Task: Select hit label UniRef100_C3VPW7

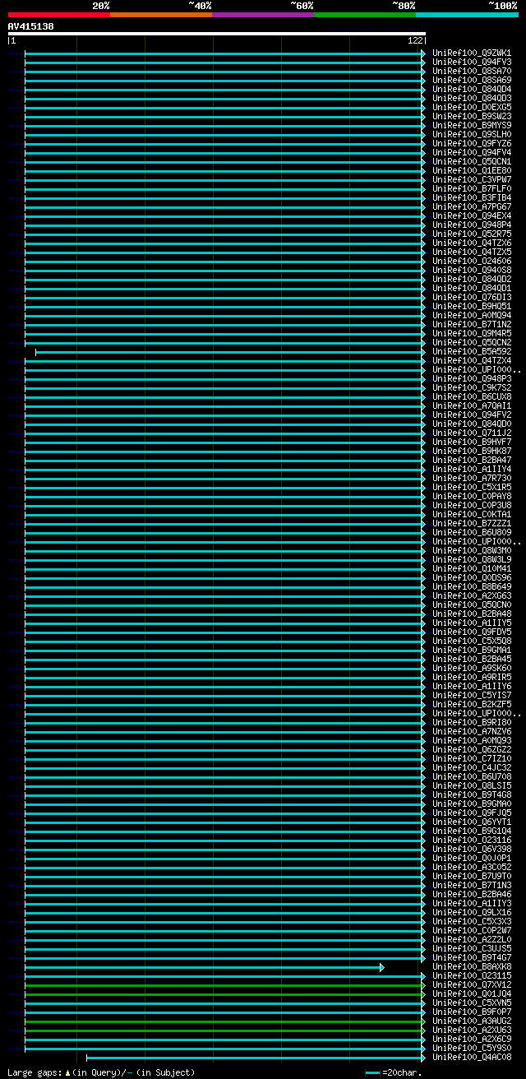Action: (x=472, y=180)
